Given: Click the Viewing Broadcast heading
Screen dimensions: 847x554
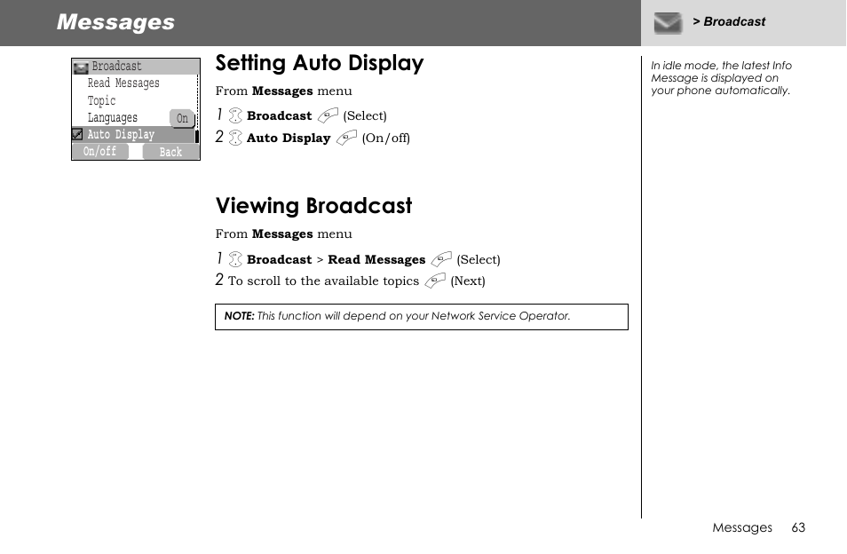Looking at the screenshot, I should (313, 206).
